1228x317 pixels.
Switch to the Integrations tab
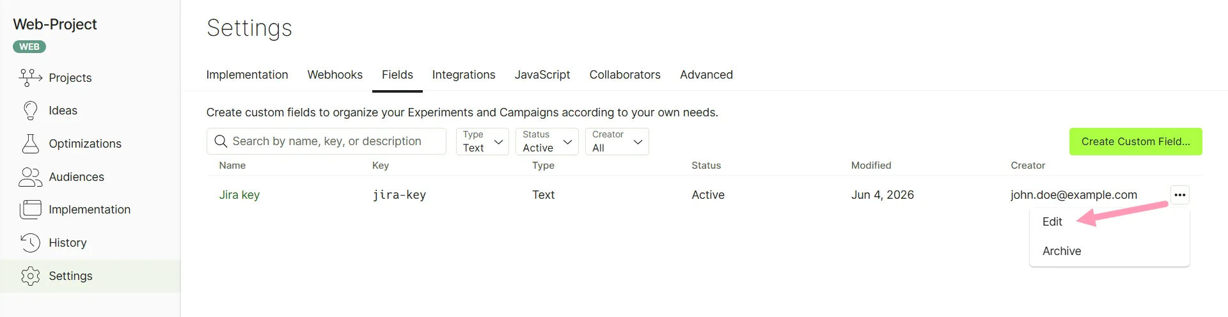(464, 75)
